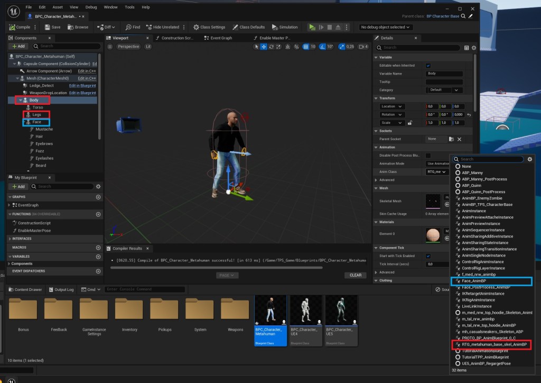The image size is (541, 383).
Task: Toggle Editable when Inherited checkbox
Action: 428,66
